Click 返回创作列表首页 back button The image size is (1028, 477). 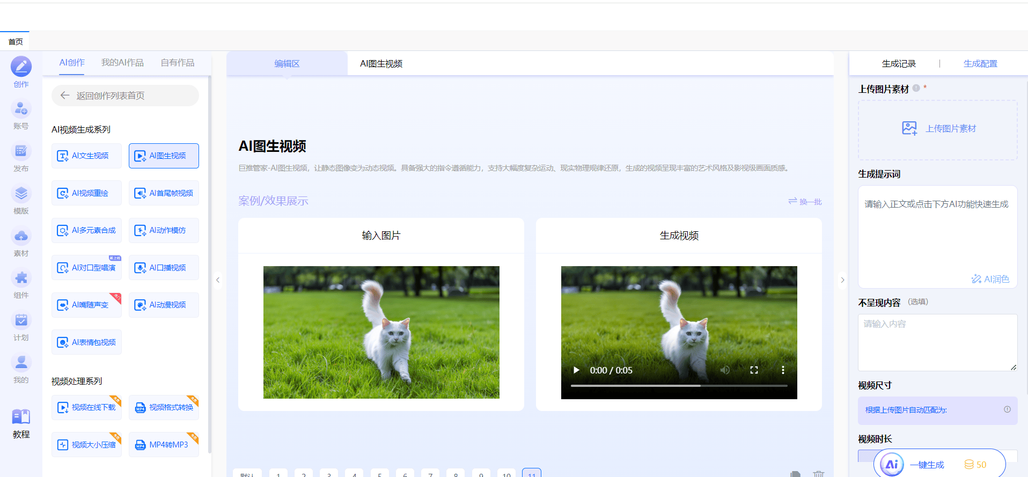click(125, 96)
